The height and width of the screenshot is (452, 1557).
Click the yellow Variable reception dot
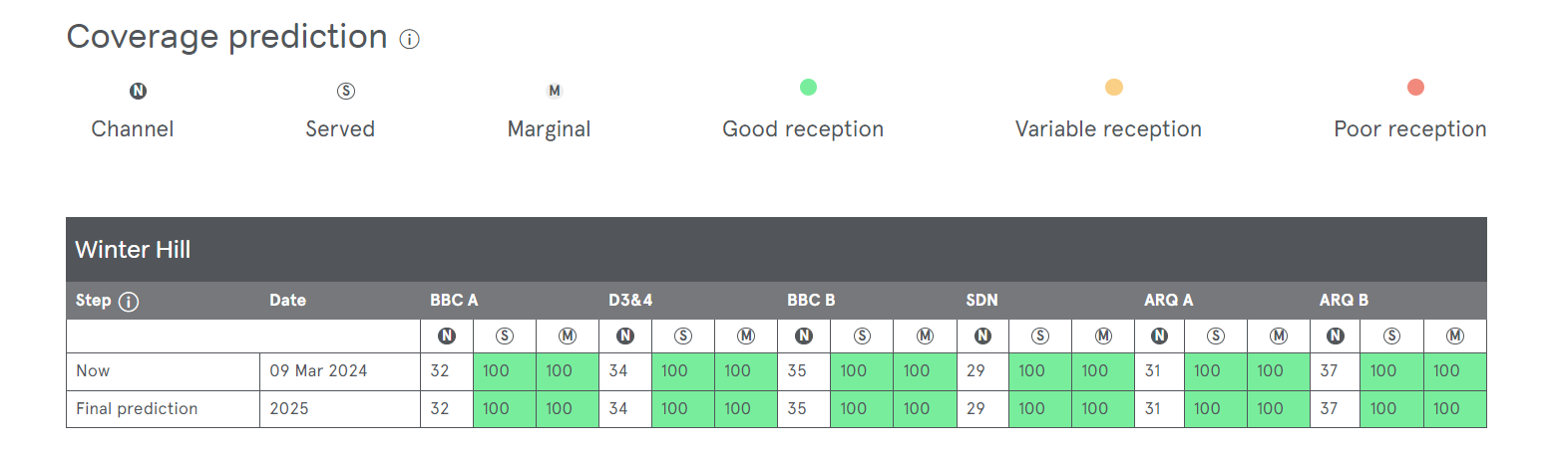pos(1113,88)
